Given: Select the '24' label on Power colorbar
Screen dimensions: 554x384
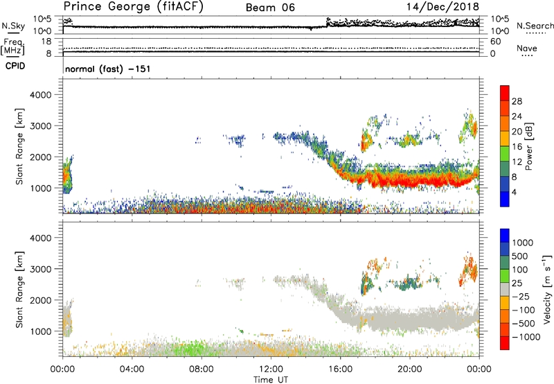Looking at the screenshot, I should click(517, 116).
